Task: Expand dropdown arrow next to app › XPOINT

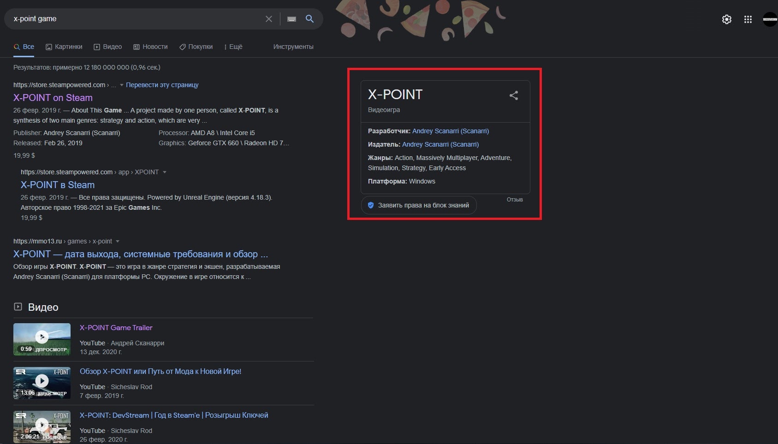Action: tap(165, 172)
